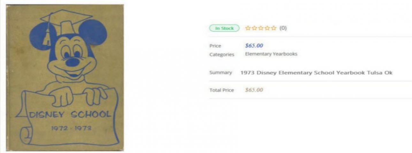This screenshot has width=412, height=153.
Task: Rate five stars with the last star
Action: click(274, 28)
